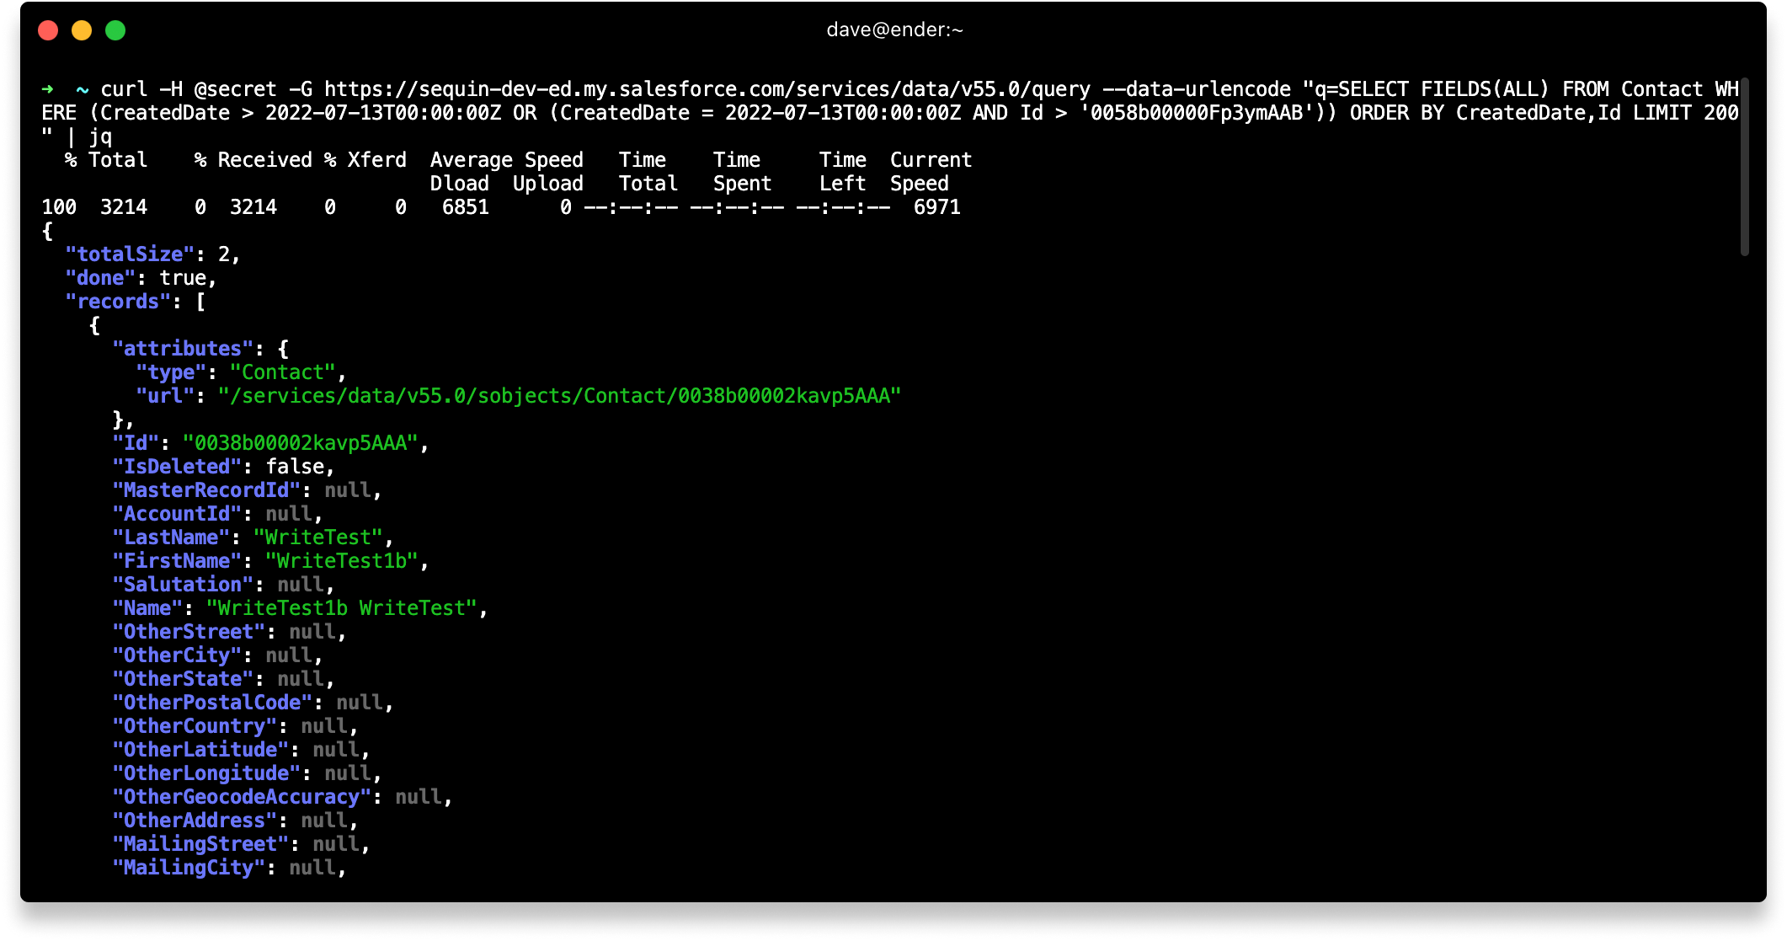This screenshot has height=941, width=1787.
Task: Click the red close button in titlebar
Action: pos(43,29)
